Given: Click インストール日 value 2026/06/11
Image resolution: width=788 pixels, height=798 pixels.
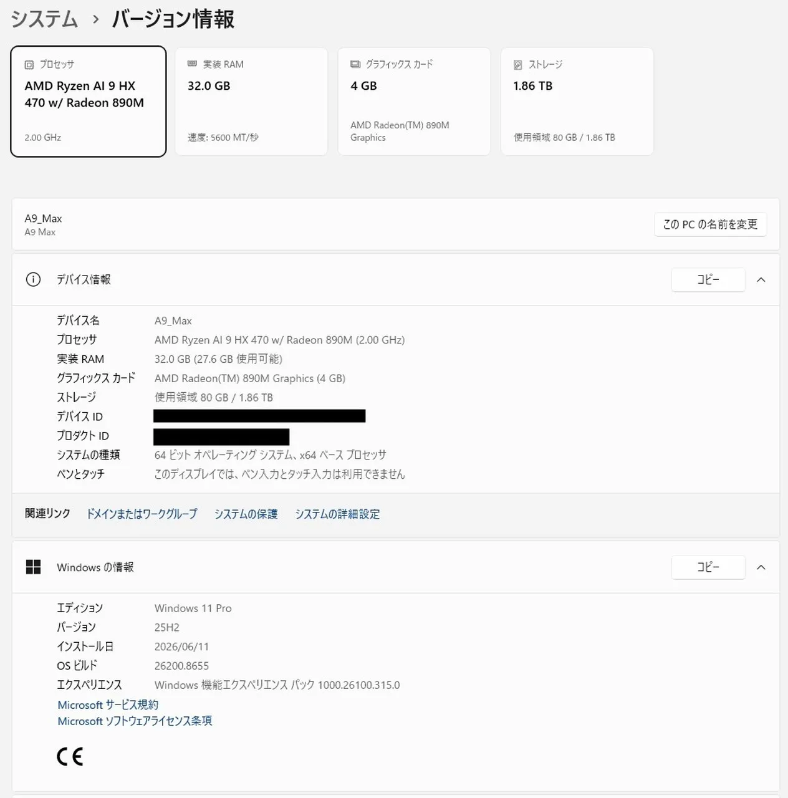Looking at the screenshot, I should [181, 647].
